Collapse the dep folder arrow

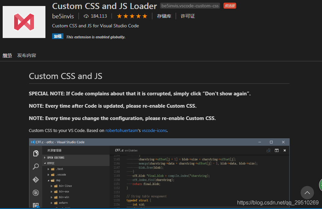[x=48, y=181]
